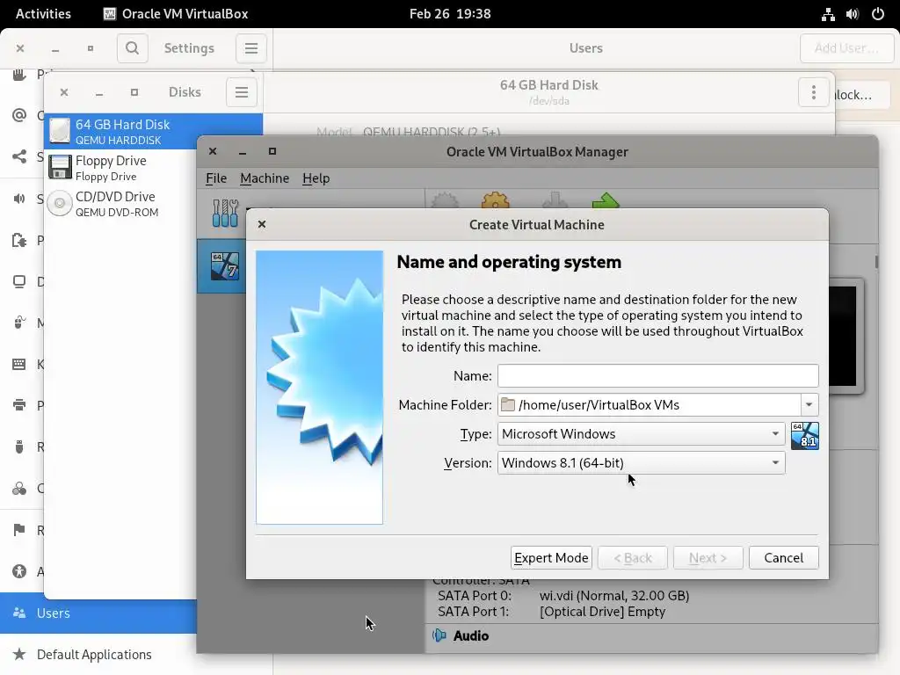The height and width of the screenshot is (675, 900).
Task: Open the Disks hamburger menu
Action: [242, 92]
